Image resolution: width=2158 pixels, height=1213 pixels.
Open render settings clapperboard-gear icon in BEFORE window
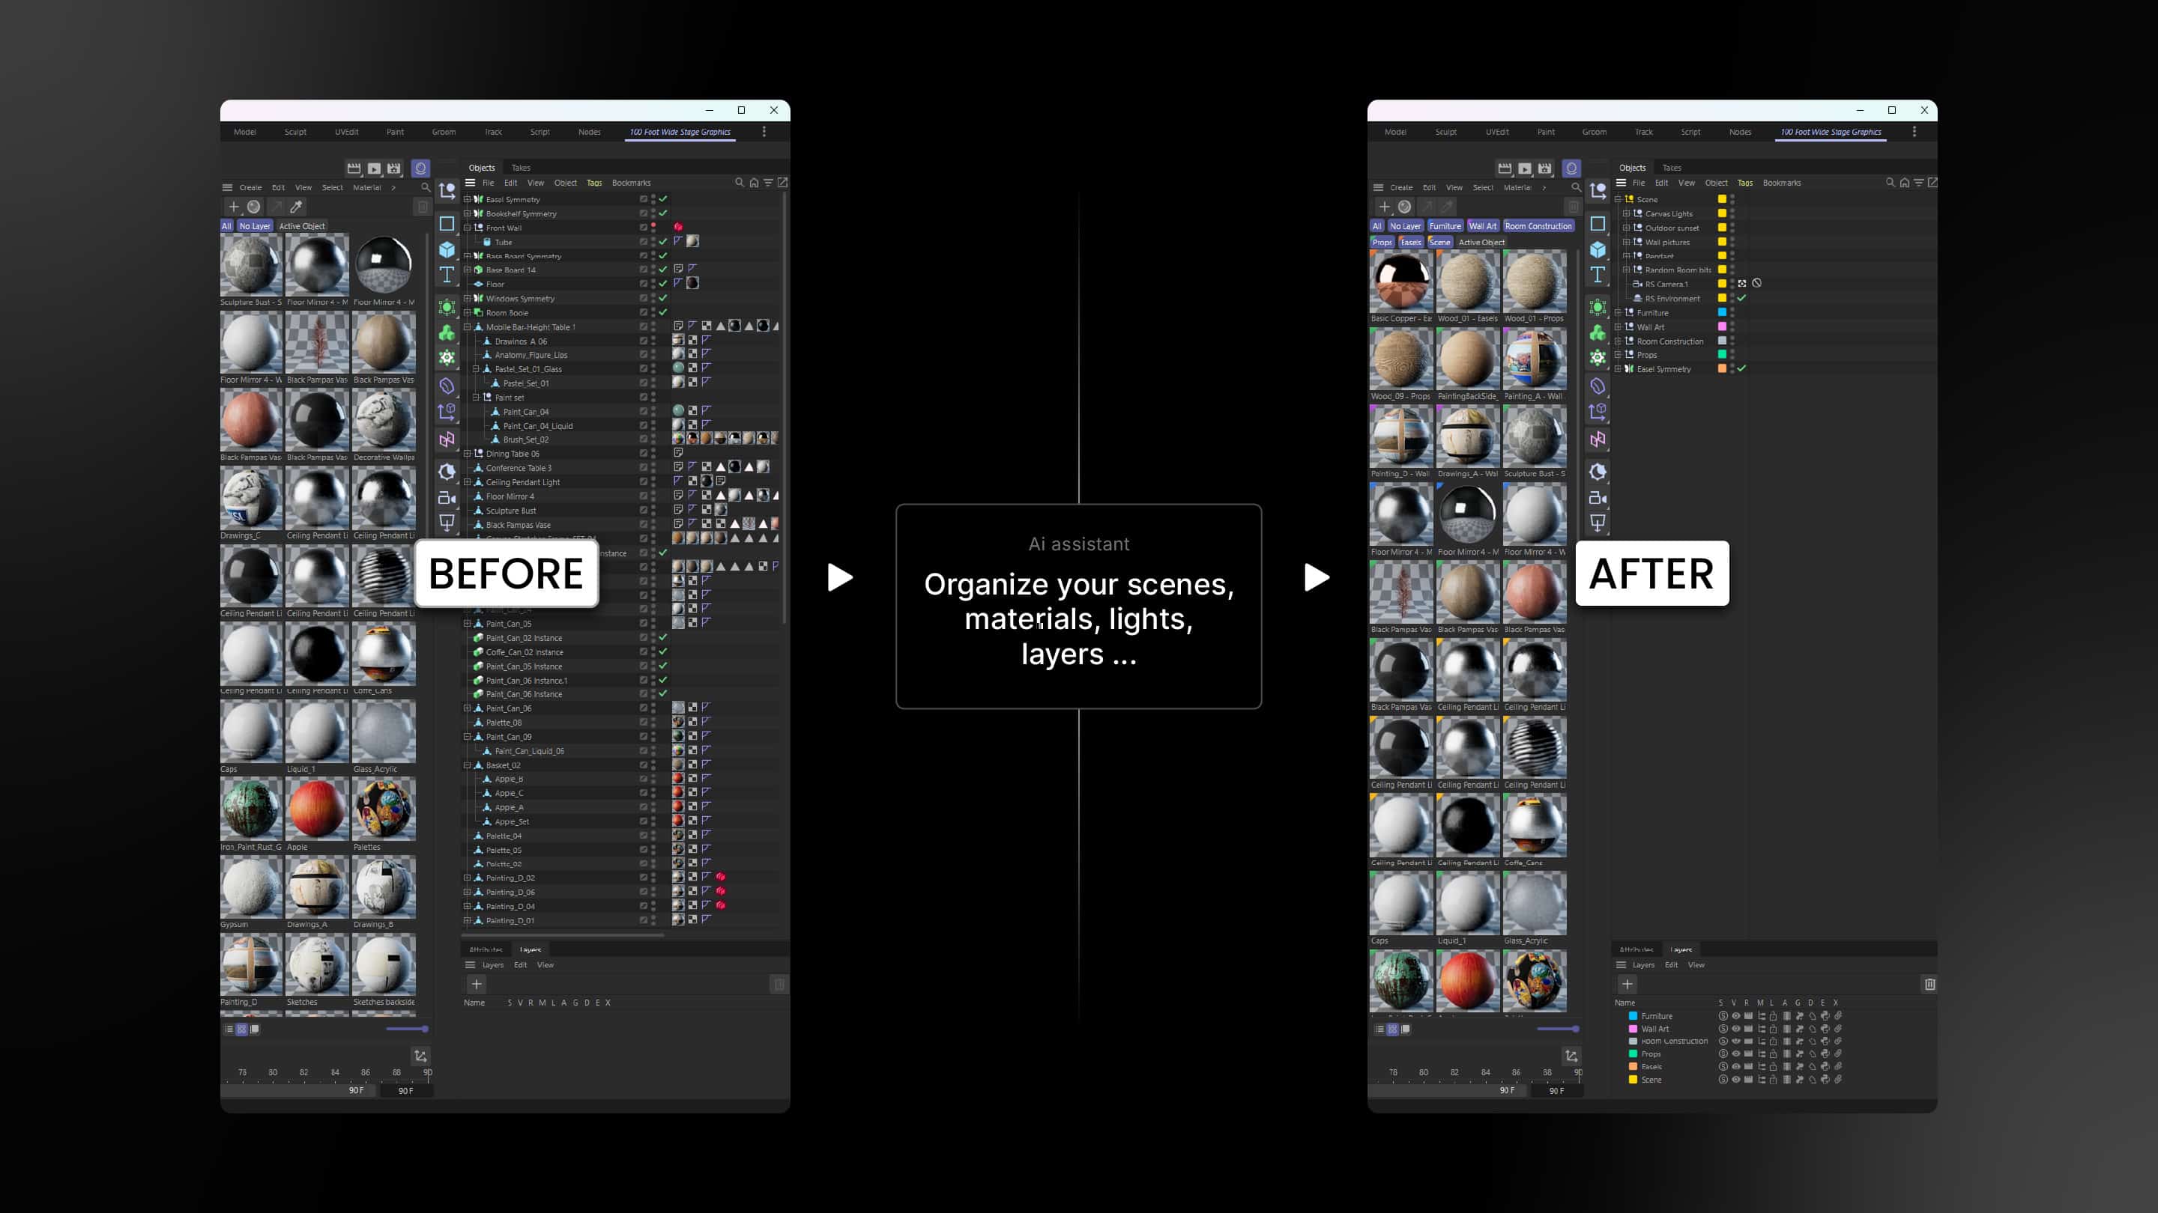pos(393,168)
